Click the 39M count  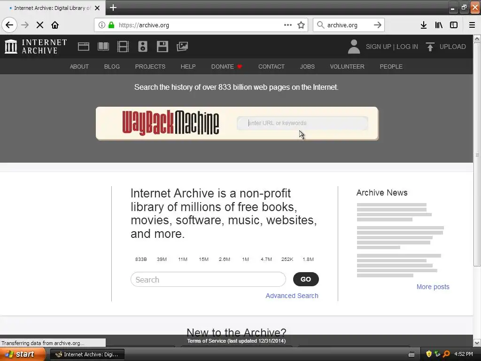click(x=162, y=259)
